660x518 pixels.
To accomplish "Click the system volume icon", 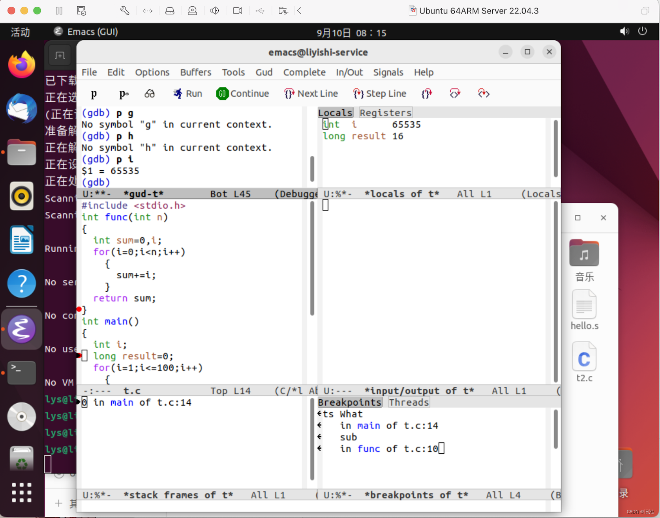I will coord(624,31).
